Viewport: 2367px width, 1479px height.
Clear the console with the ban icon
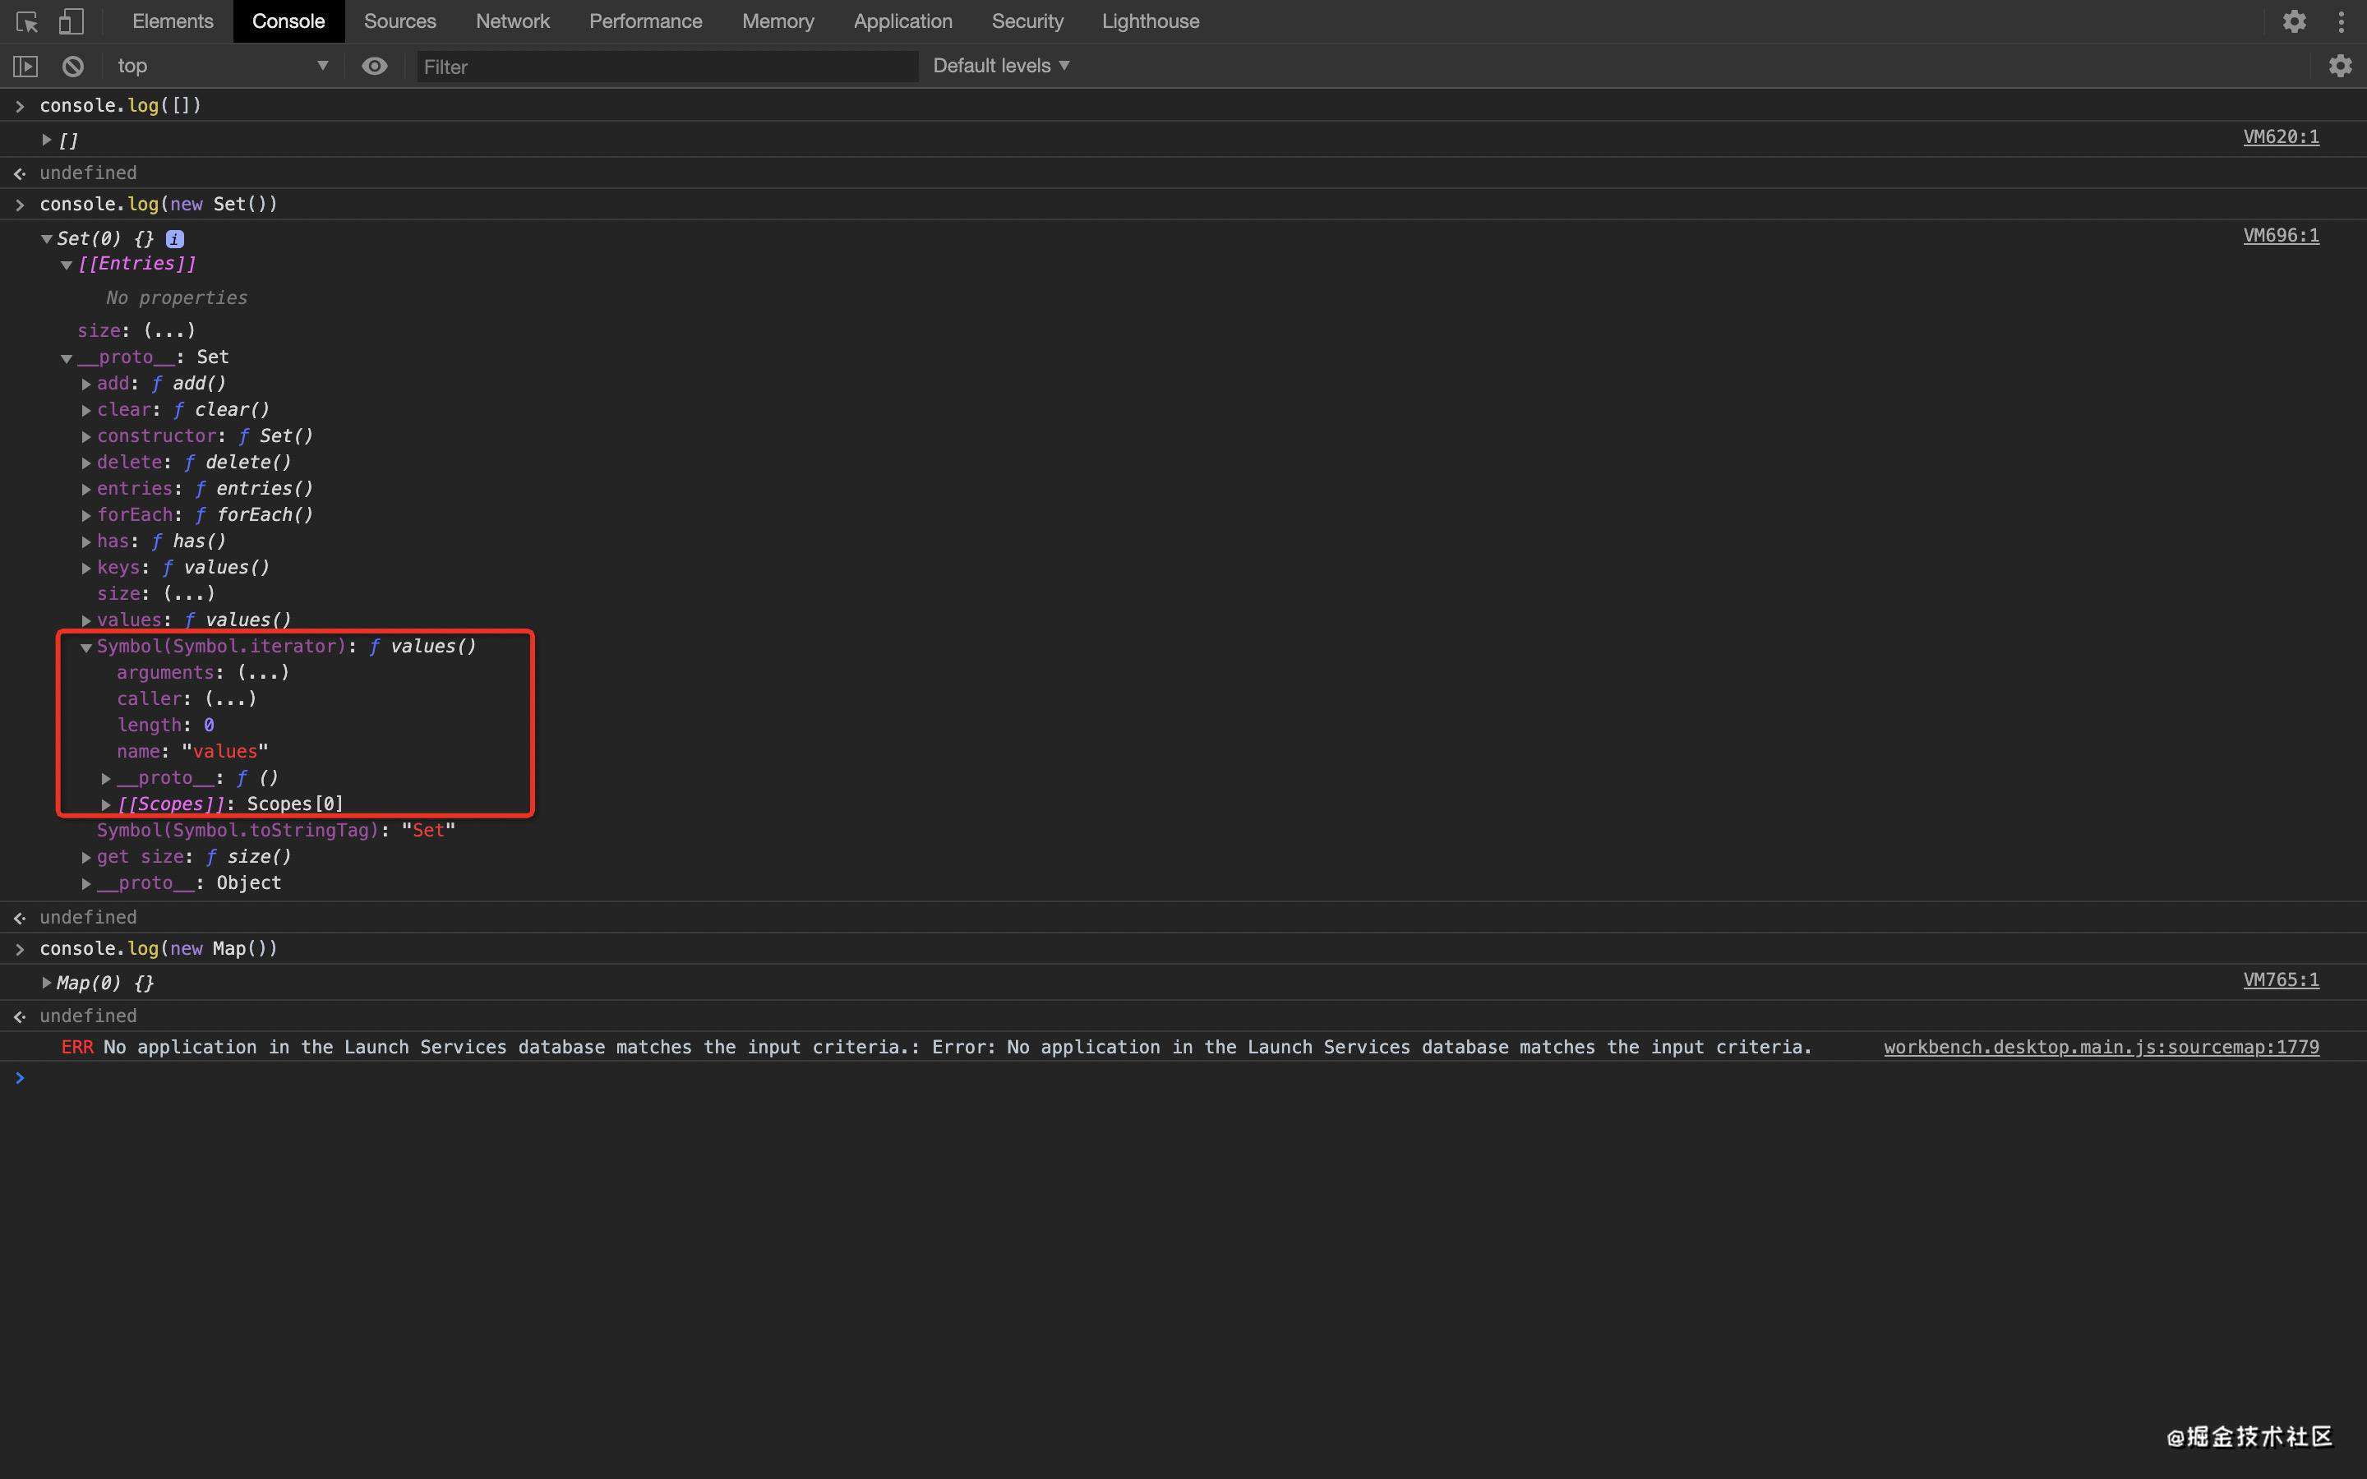73,66
